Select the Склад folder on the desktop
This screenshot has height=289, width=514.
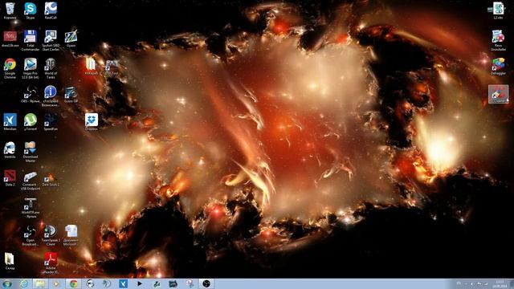[x=10, y=261]
